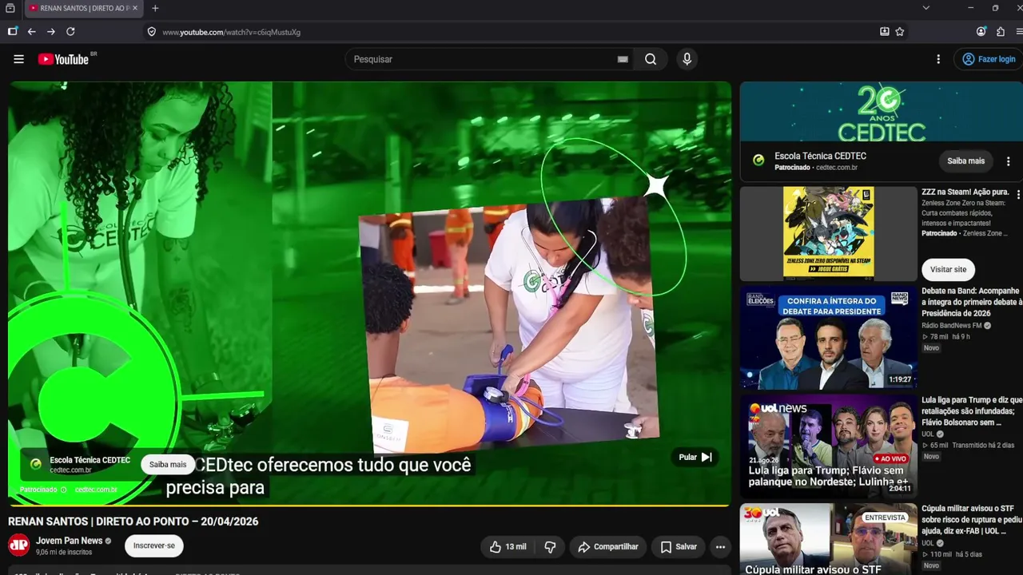The width and height of the screenshot is (1023, 575).
Task: Open recent browsing tab list icon
Action: click(x=10, y=8)
